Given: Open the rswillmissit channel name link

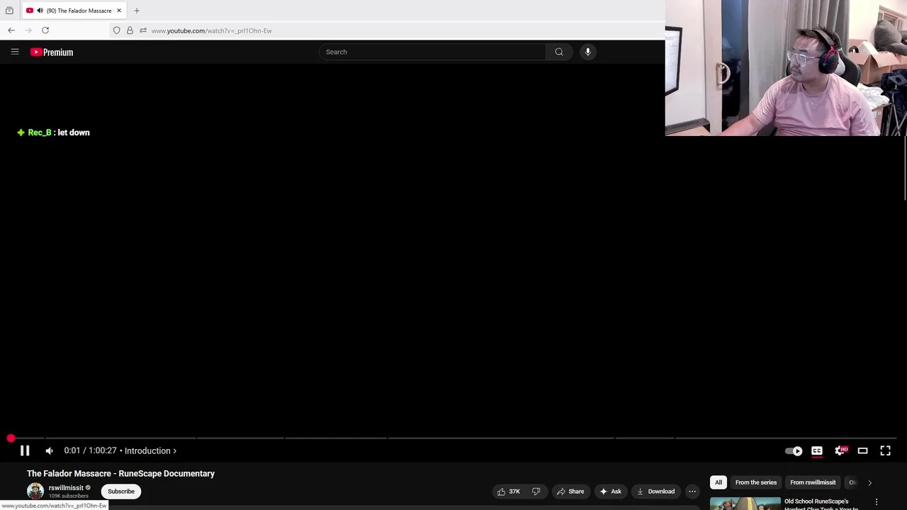Looking at the screenshot, I should [x=66, y=487].
